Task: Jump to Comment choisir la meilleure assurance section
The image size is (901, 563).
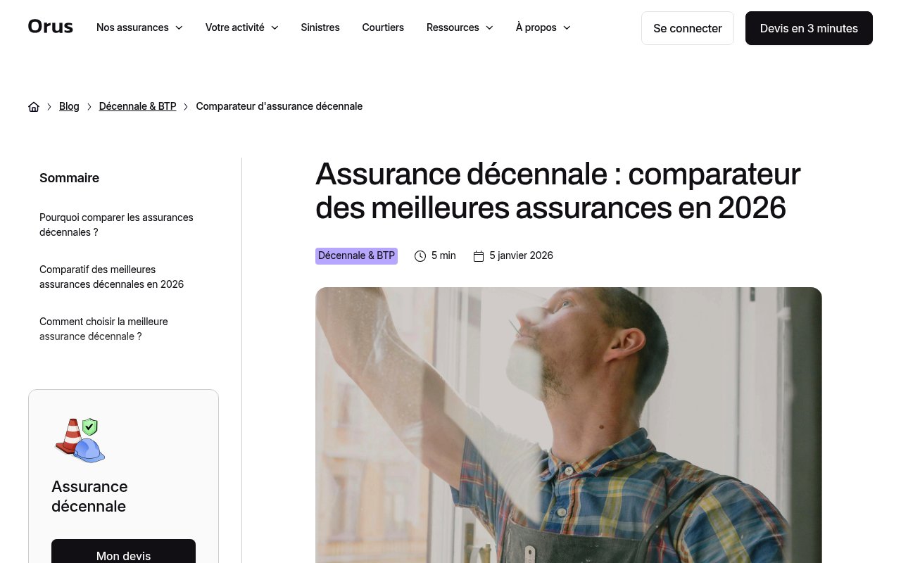Action: [103, 329]
